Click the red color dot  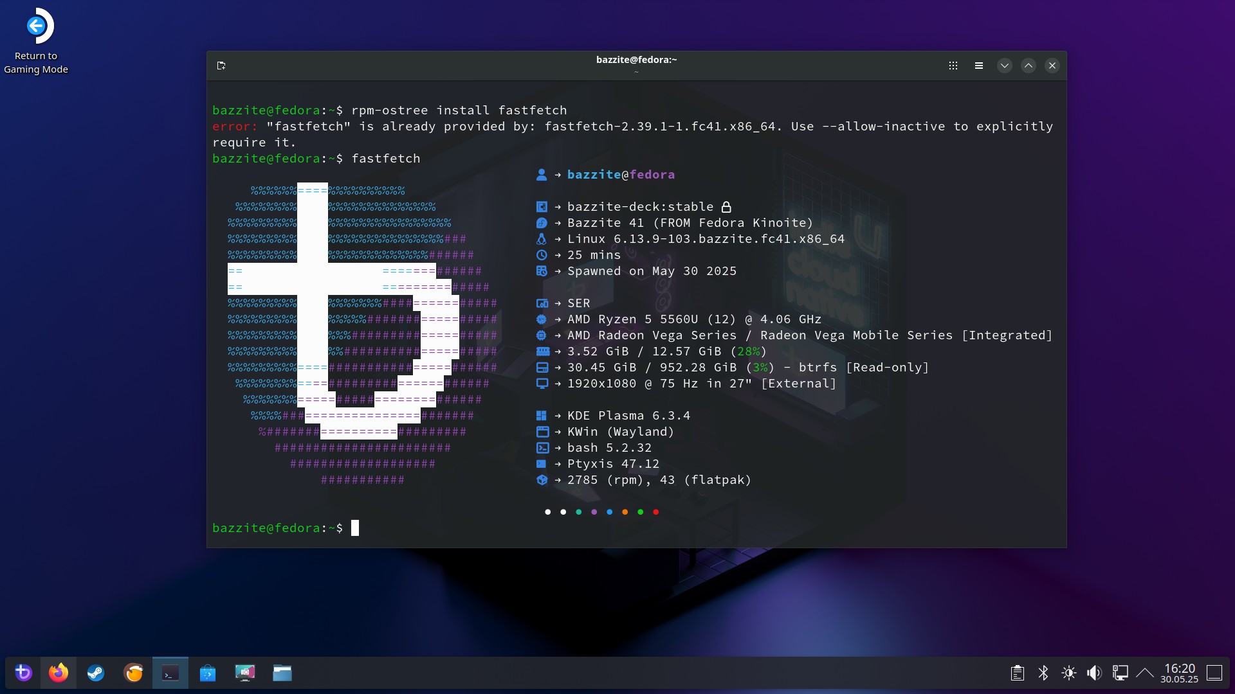coord(656,512)
